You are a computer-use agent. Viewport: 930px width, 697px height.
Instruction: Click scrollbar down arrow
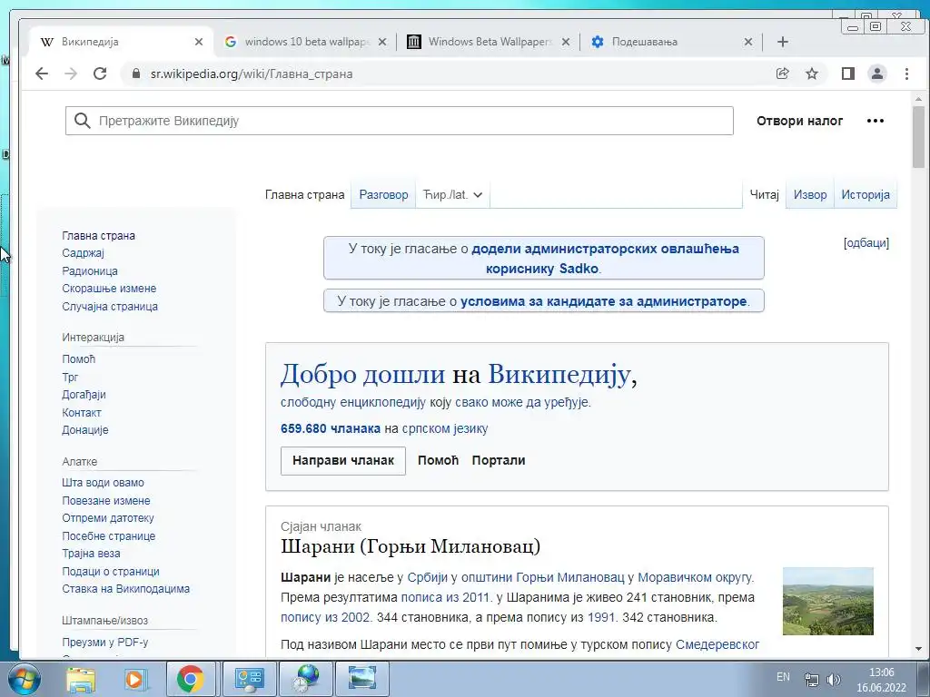pos(919,650)
